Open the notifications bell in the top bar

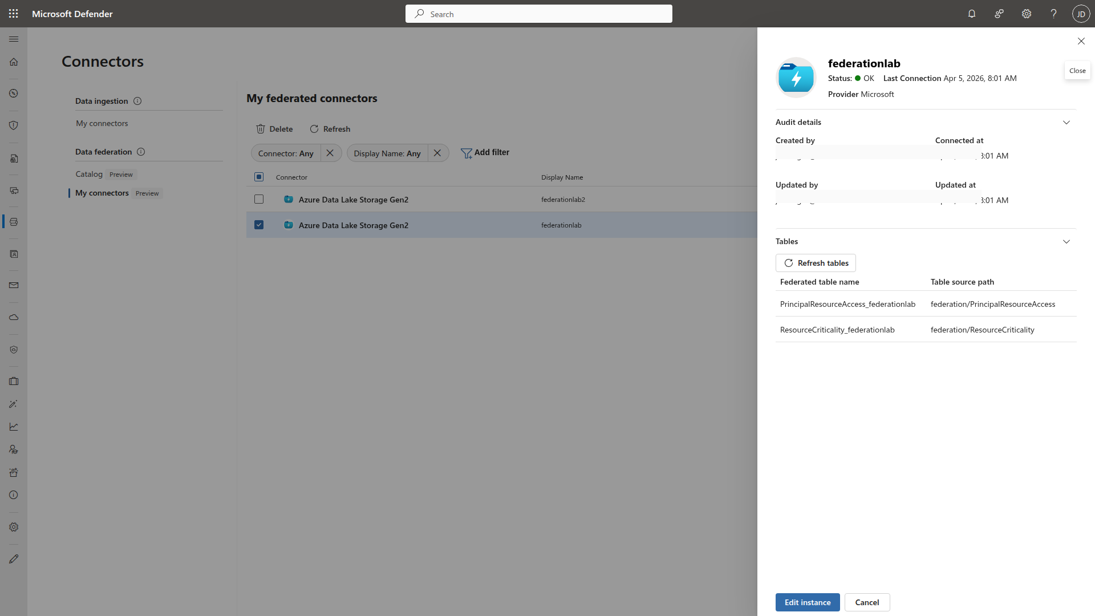[972, 14]
